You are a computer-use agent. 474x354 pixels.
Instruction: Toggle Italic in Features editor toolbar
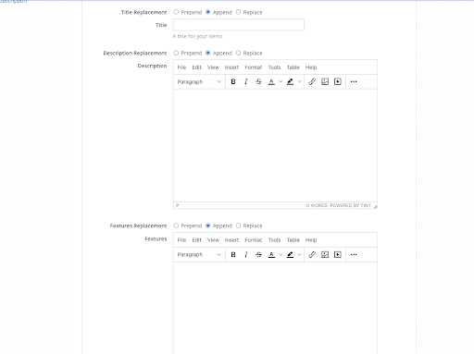click(246, 254)
